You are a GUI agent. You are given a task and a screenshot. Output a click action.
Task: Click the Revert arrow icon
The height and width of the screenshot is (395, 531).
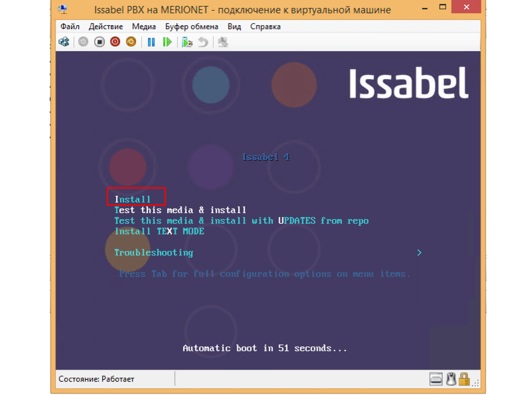pos(204,42)
